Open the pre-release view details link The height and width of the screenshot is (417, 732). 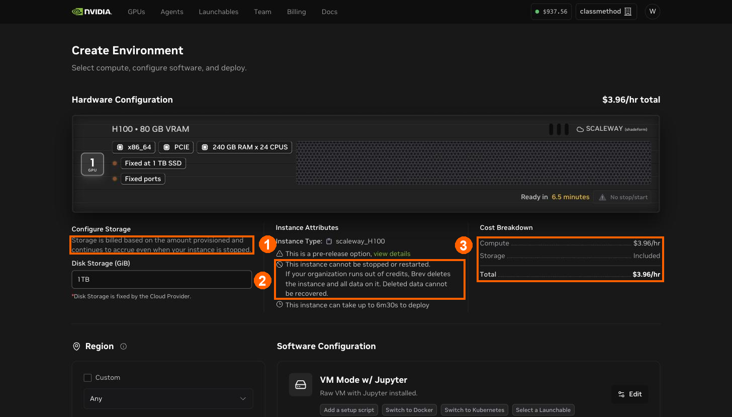coord(392,254)
